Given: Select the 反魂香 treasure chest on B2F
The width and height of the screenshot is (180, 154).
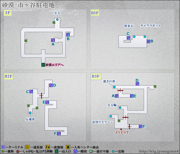Looking at the screenshot, I should pyautogui.click(x=30, y=113).
